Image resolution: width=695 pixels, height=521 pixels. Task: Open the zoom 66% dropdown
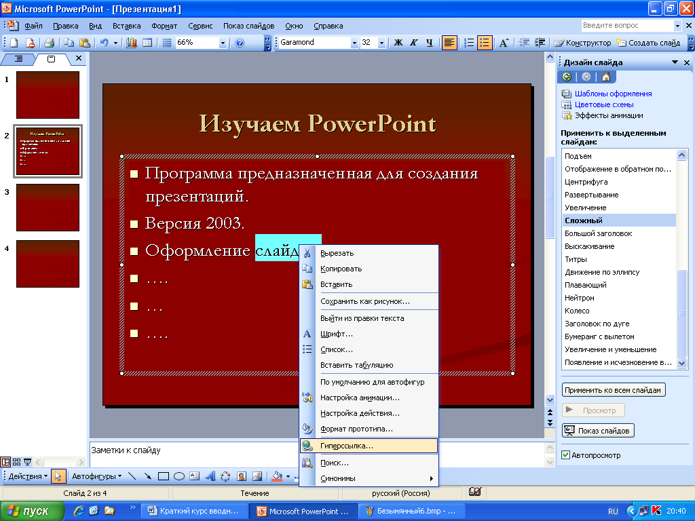point(223,43)
